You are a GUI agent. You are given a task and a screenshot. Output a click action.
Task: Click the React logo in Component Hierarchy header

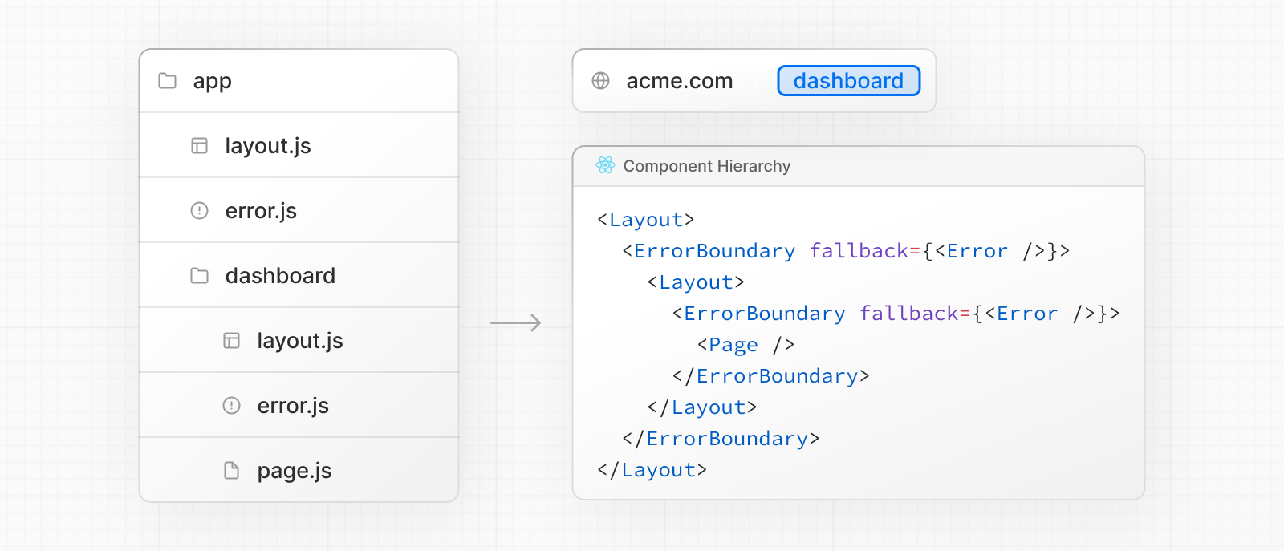pos(605,165)
